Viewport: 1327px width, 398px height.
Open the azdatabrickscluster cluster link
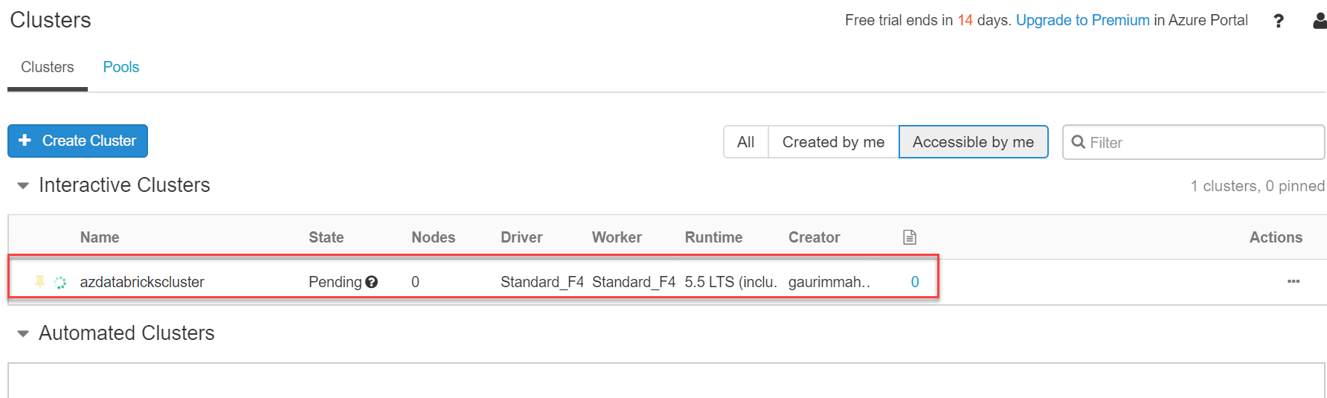(x=142, y=282)
